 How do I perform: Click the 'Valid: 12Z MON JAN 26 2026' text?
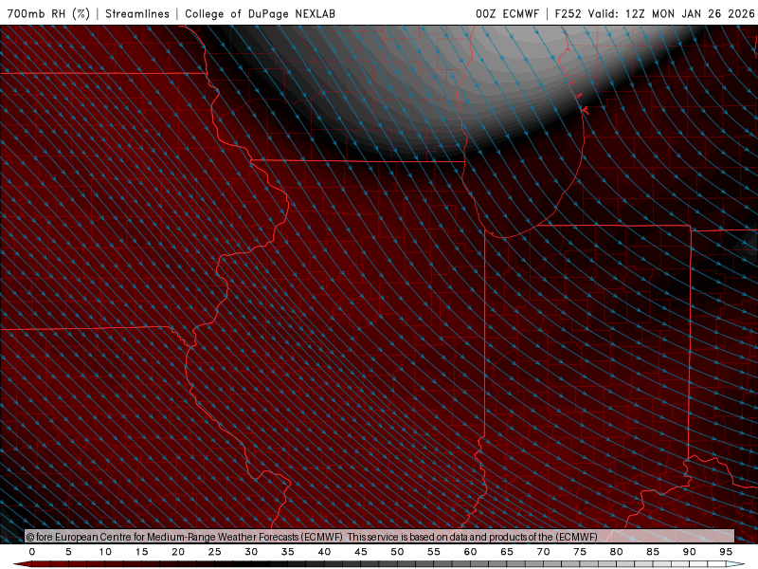click(672, 13)
